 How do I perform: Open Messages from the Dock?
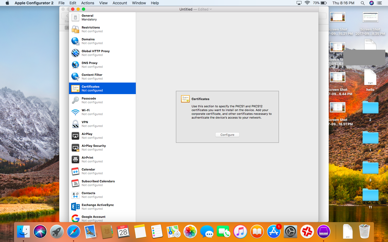click(207, 231)
